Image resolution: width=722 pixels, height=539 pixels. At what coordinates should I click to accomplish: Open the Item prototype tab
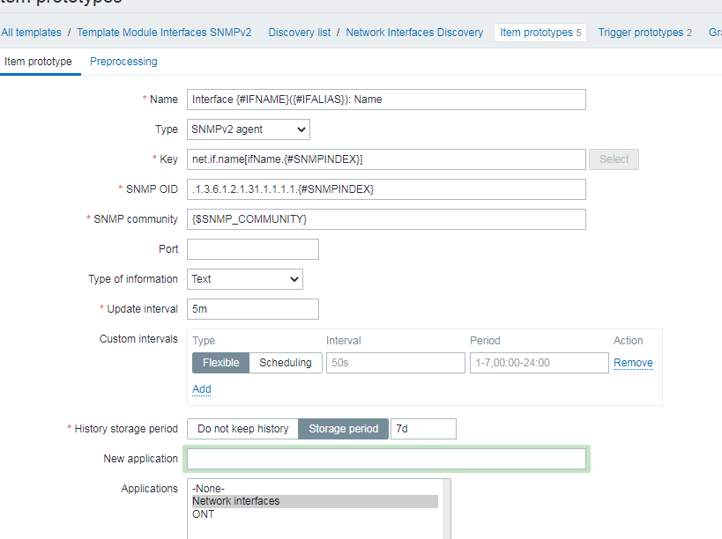point(38,62)
